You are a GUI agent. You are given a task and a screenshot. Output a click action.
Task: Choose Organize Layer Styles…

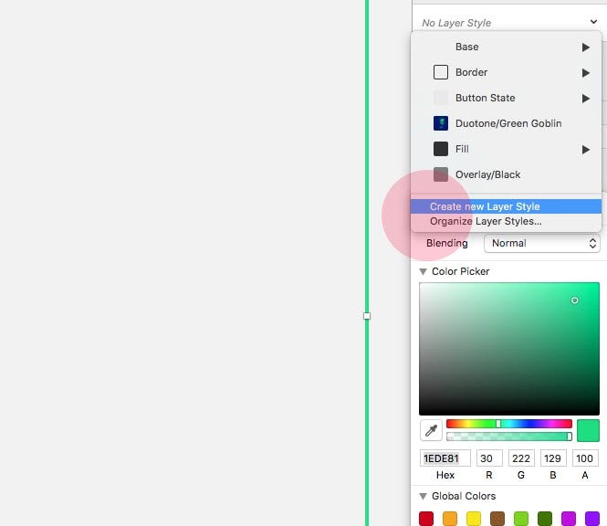coord(506,221)
